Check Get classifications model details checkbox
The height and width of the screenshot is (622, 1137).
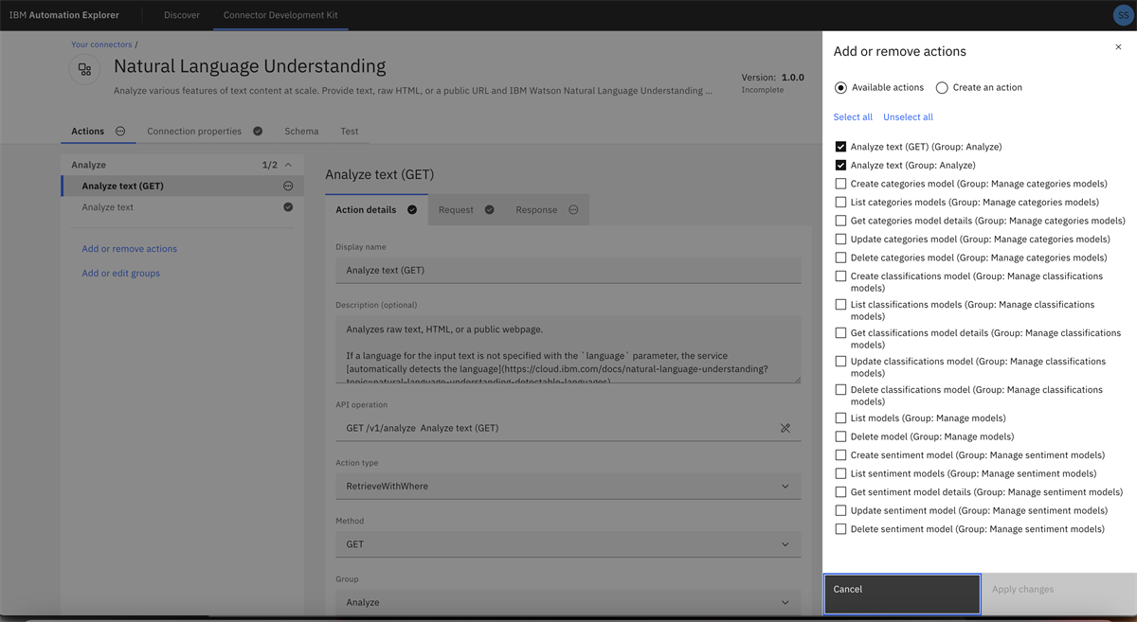[840, 333]
